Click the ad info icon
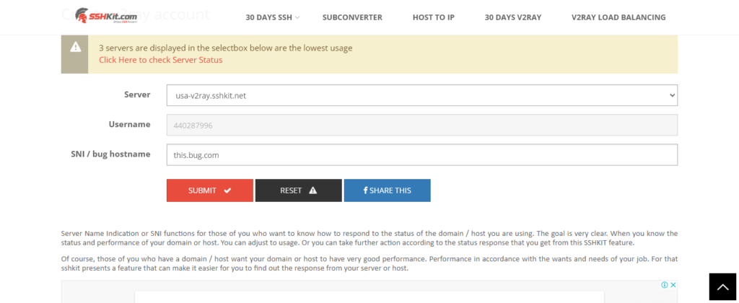 click(665, 285)
